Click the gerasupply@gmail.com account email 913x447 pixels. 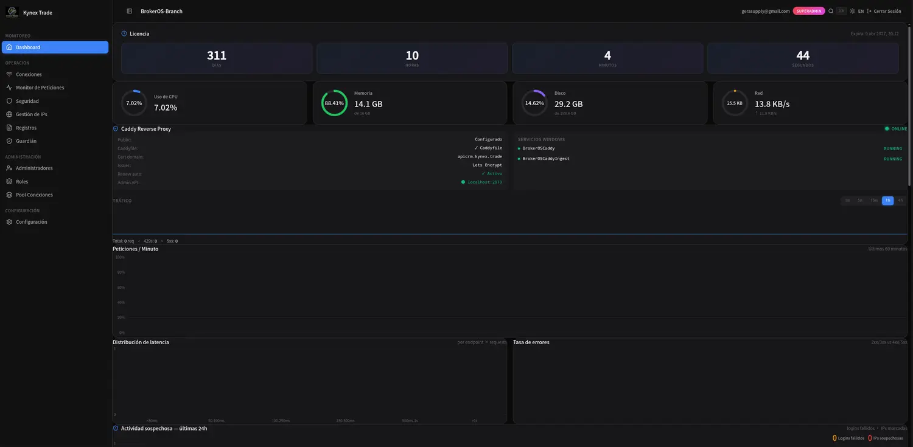pos(765,11)
